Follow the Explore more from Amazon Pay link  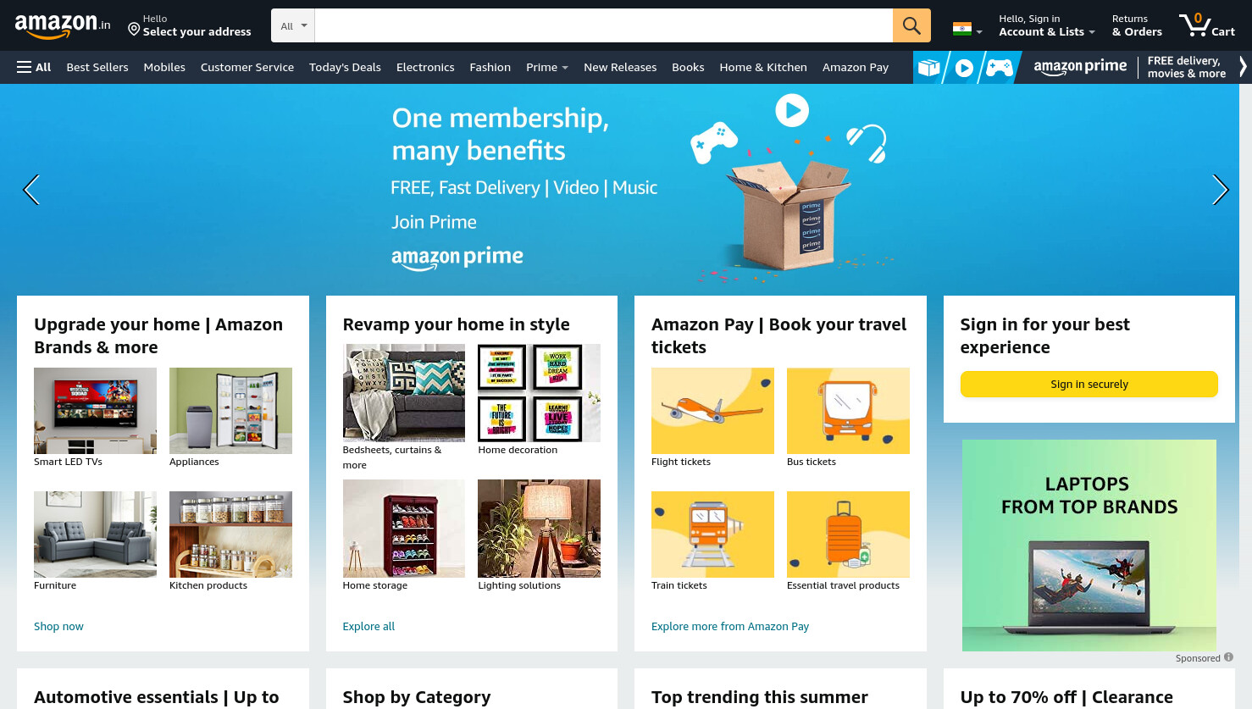730,626
